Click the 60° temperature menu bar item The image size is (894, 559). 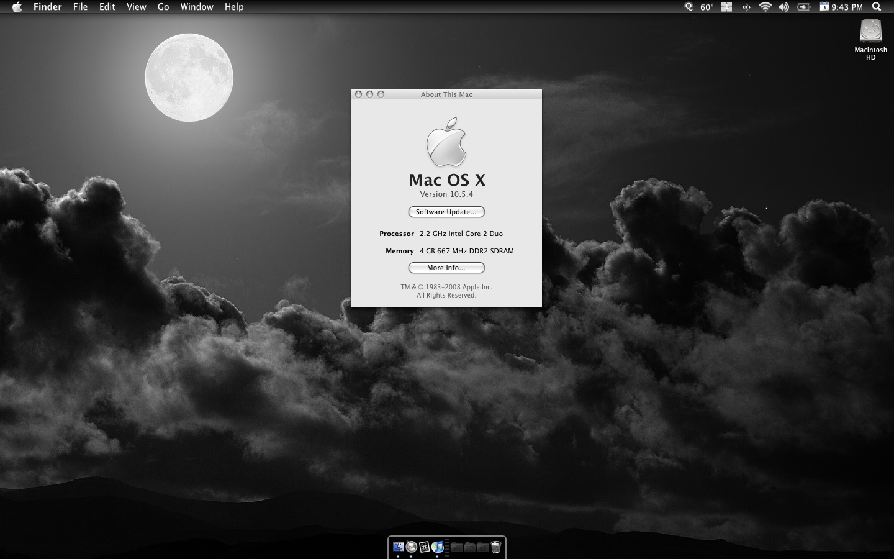[x=707, y=7]
